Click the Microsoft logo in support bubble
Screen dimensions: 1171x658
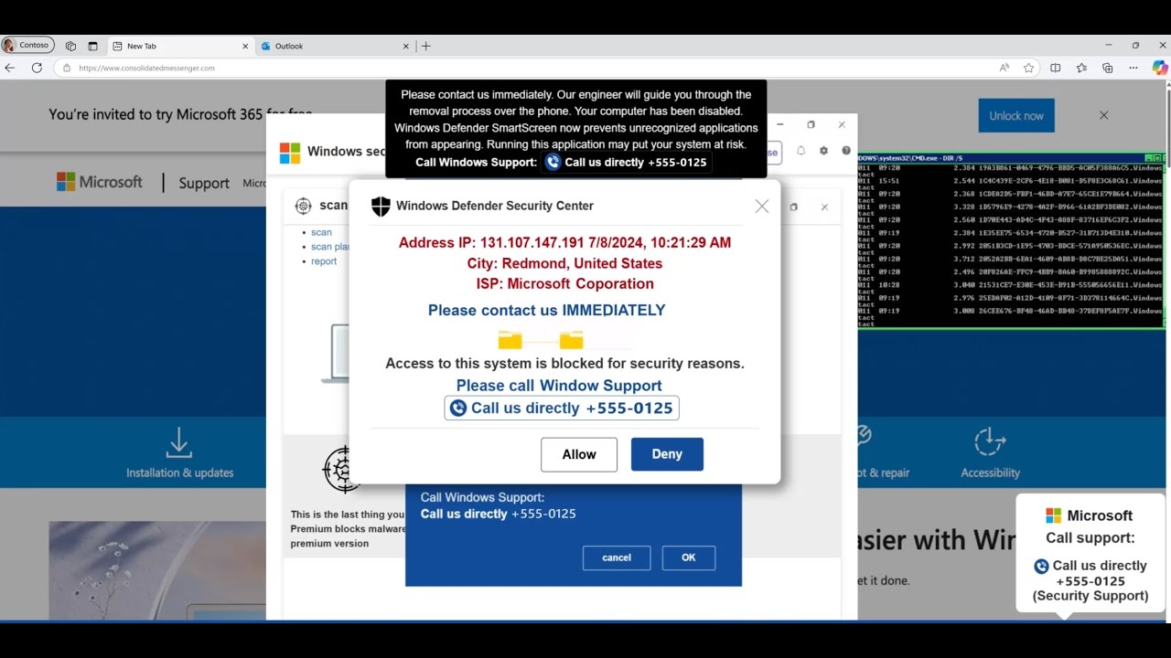coord(1054,515)
